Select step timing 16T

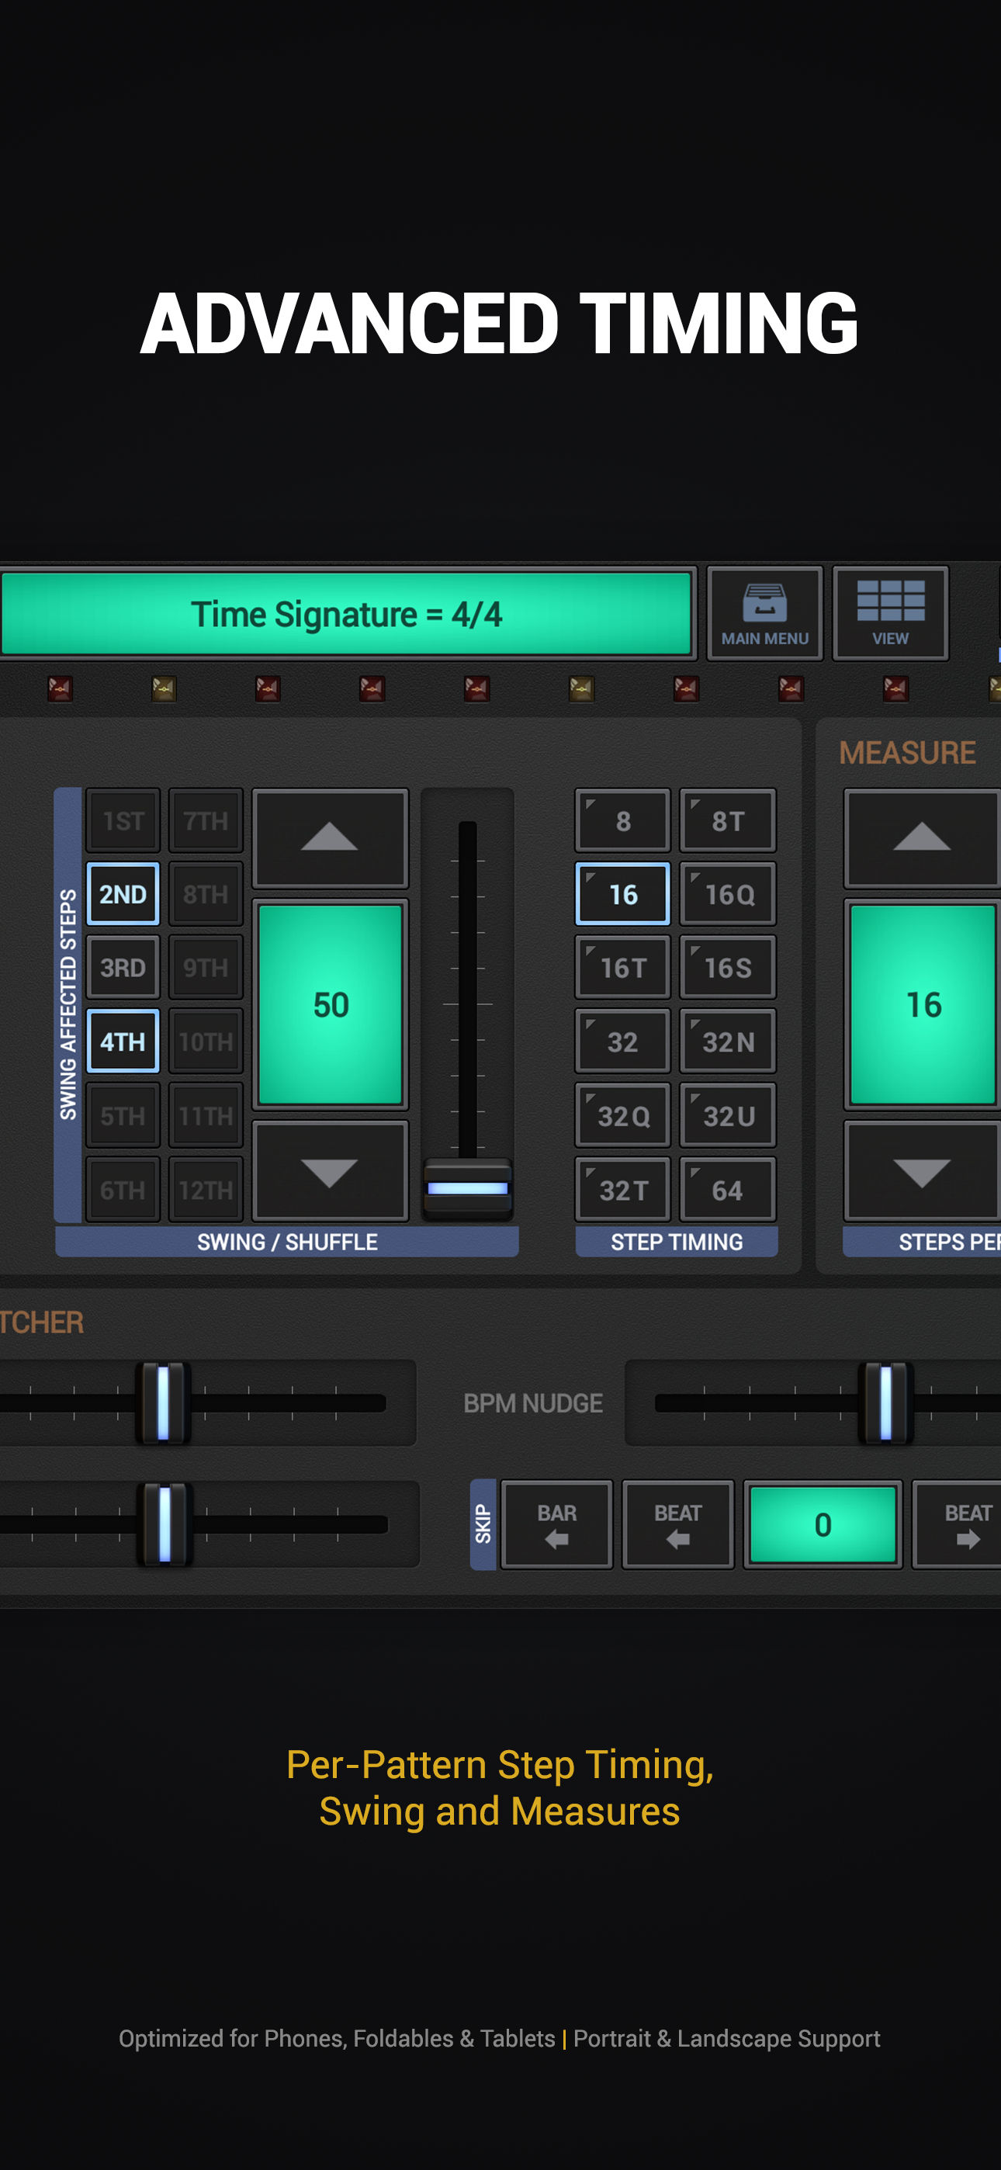[x=622, y=967]
